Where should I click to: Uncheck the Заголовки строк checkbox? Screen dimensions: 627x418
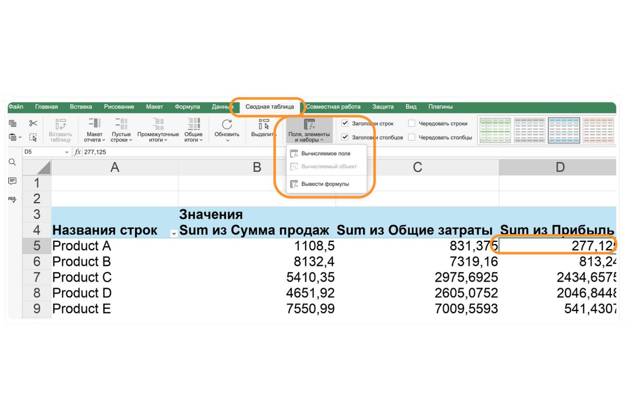click(345, 124)
